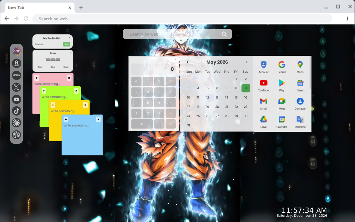
Task: Add a new note from the blue sticky note
Action: tap(66, 119)
